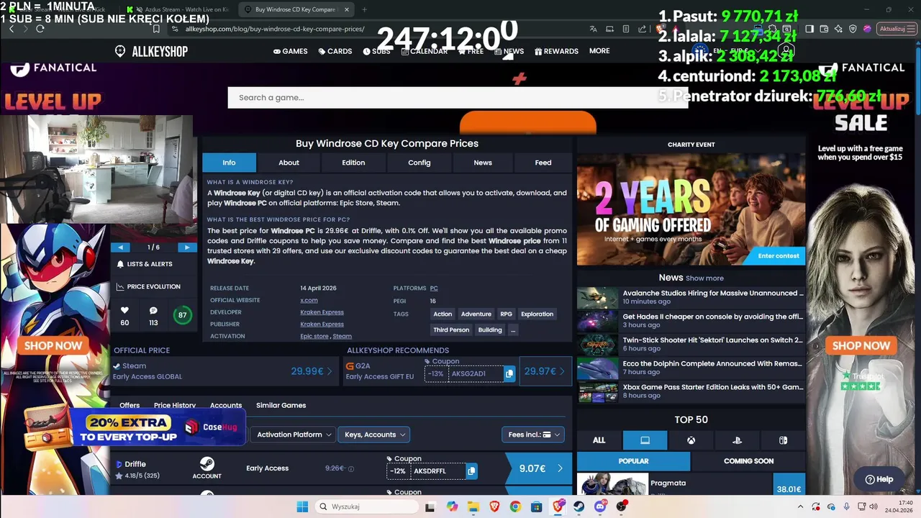Open the Activation Platform dropdown
Screen dimensions: 921x518
click(x=294, y=435)
